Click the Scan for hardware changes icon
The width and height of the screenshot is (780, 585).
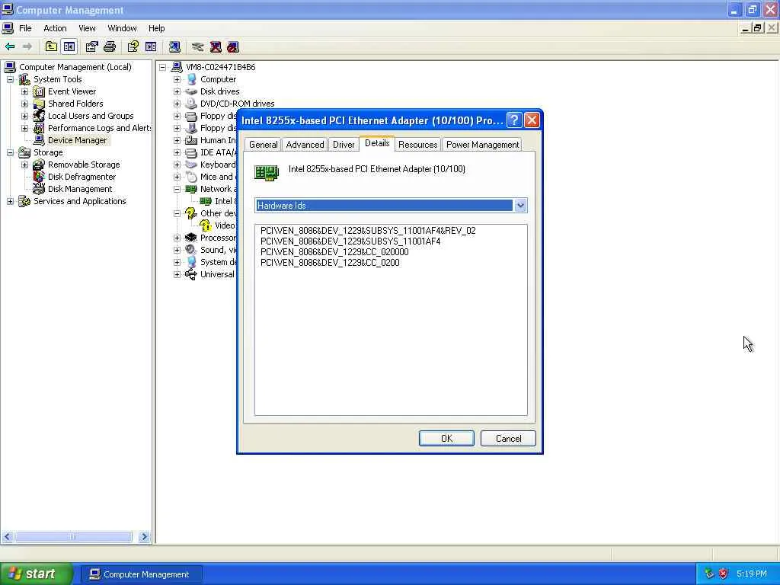174,46
